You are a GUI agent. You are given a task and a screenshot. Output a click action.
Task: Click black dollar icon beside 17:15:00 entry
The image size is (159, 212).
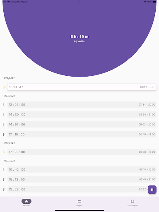4,135
